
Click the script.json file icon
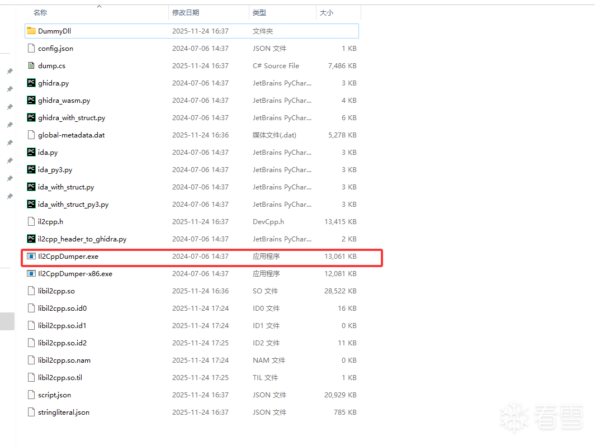coord(31,395)
